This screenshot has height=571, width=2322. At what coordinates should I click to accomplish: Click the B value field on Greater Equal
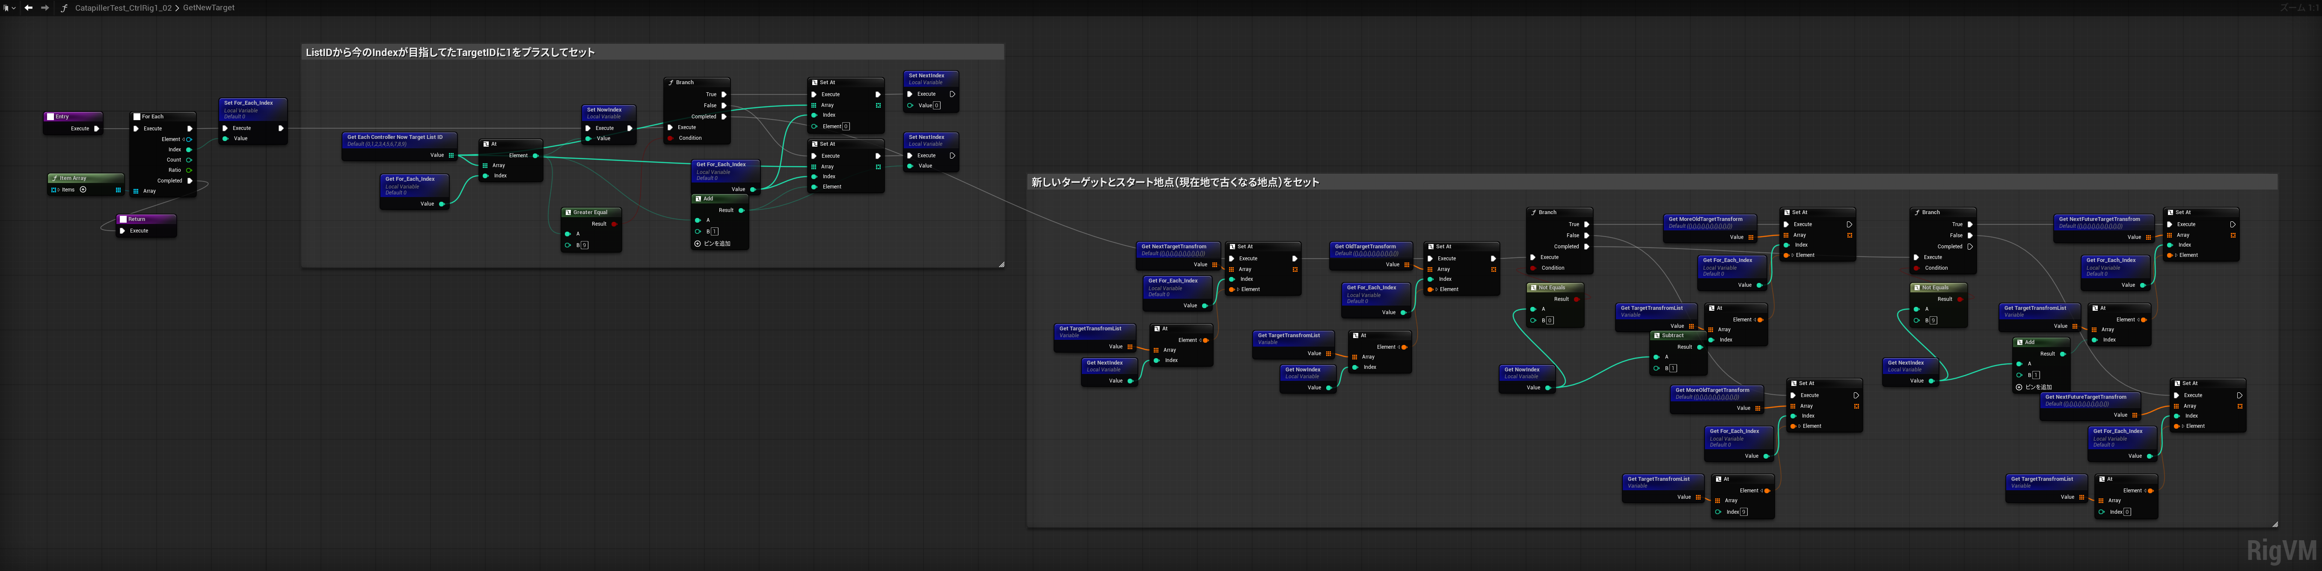(x=584, y=245)
